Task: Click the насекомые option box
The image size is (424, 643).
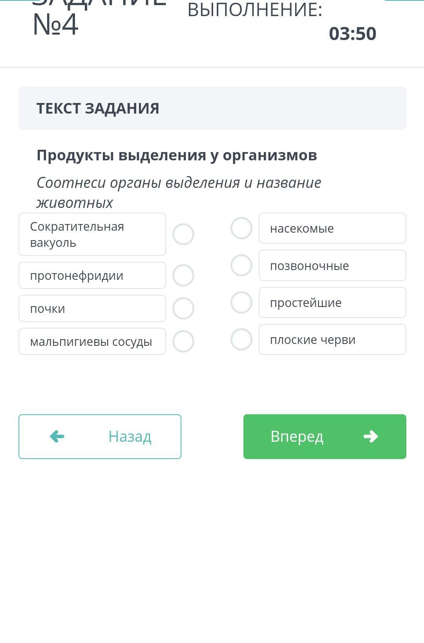Action: (332, 228)
